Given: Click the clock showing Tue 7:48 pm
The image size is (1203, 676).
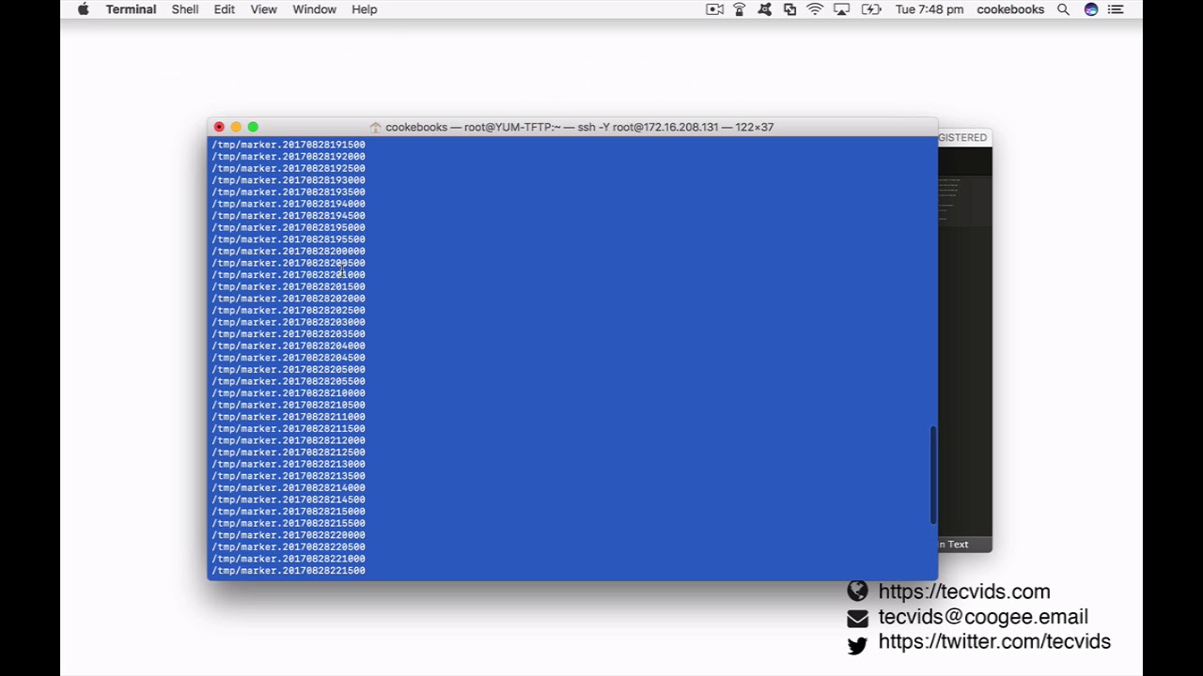Looking at the screenshot, I should [930, 9].
